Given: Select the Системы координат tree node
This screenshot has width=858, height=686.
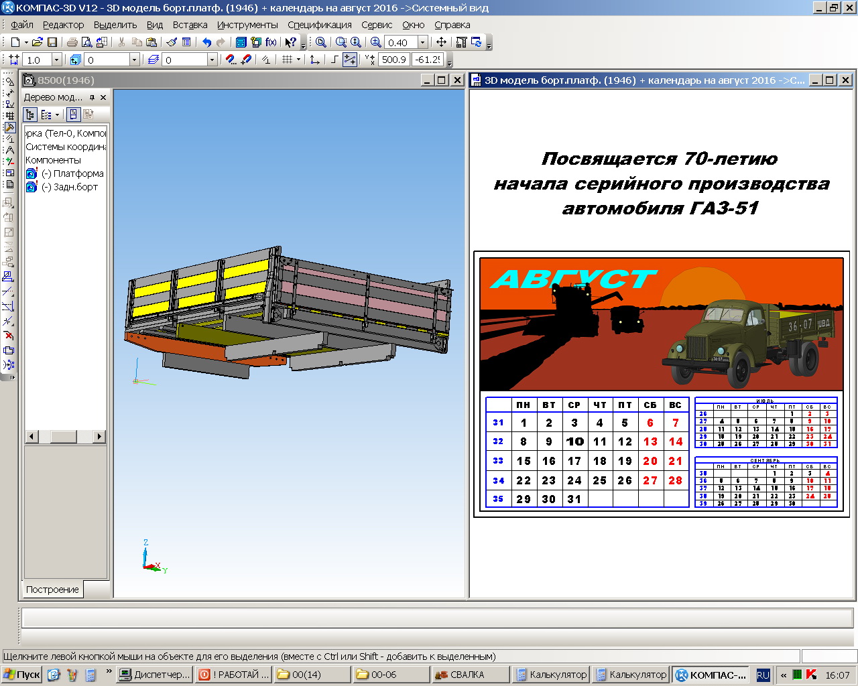Looking at the screenshot, I should tap(66, 147).
